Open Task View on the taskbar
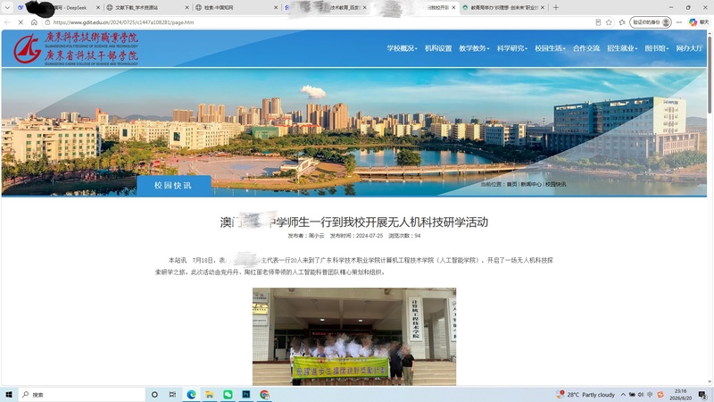Viewport: 714px width, 402px height. tap(172, 394)
